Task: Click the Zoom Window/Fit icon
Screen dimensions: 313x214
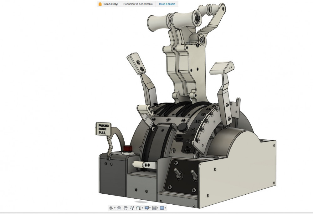Action: (x=138, y=208)
